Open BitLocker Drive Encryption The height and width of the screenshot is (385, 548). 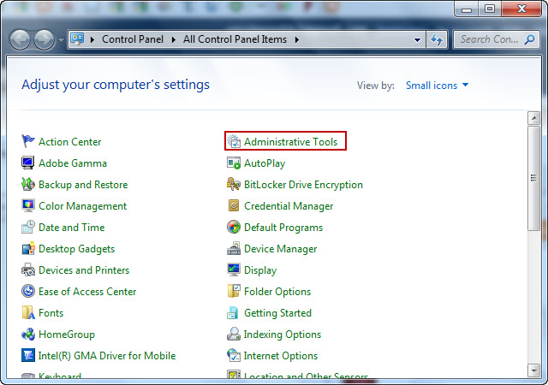coord(303,185)
